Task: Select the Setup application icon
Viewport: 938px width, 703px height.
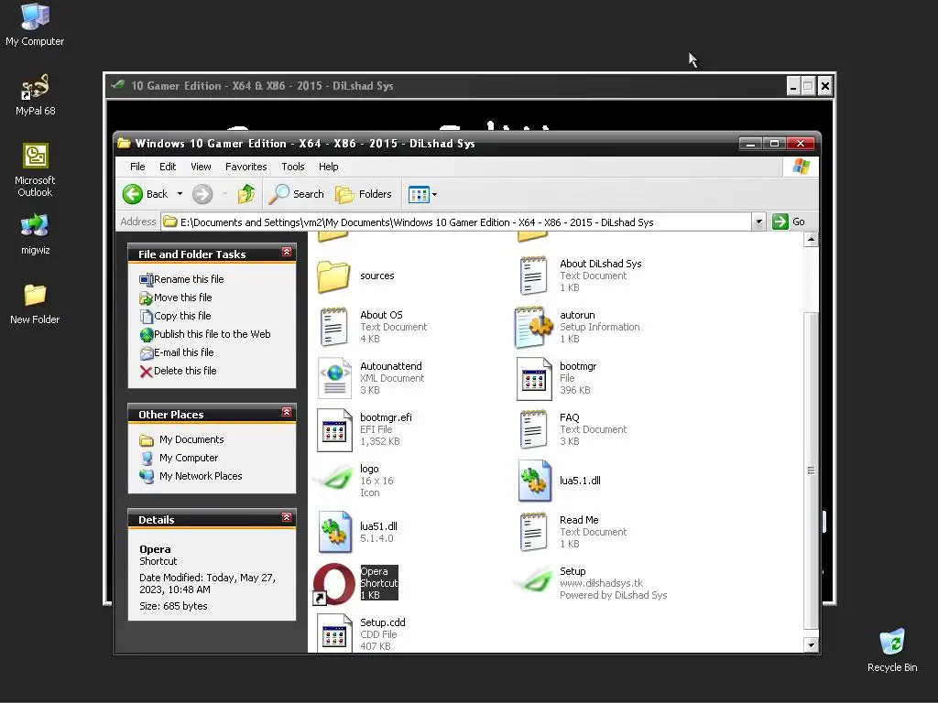Action: tap(533, 581)
